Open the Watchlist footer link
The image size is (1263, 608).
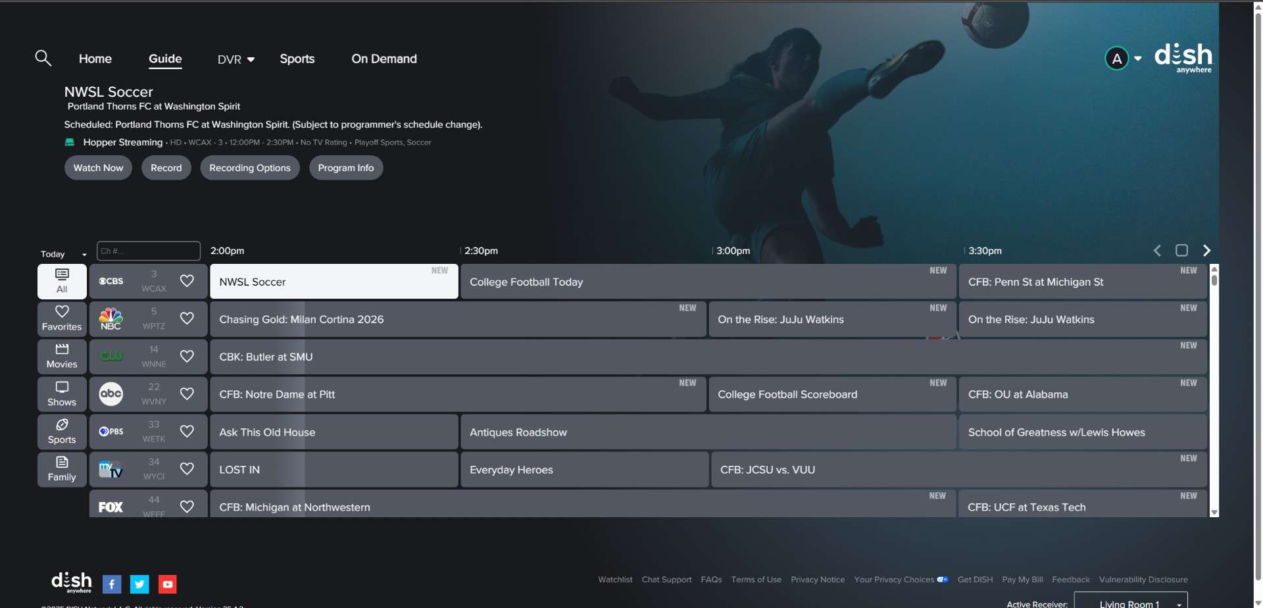pyautogui.click(x=614, y=579)
